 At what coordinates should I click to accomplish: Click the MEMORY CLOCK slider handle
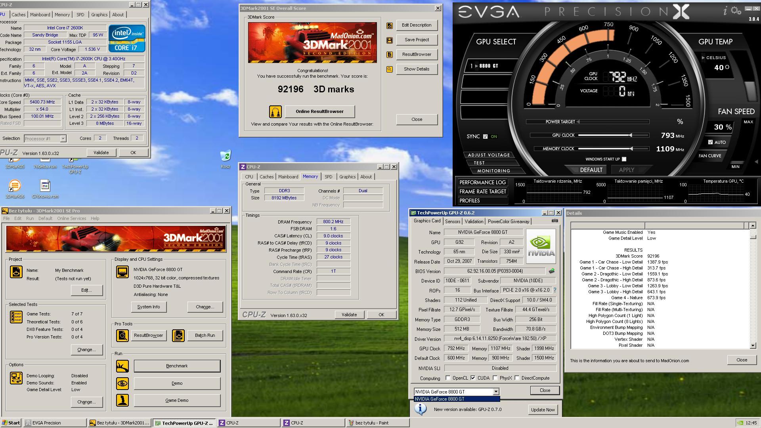pos(631,149)
